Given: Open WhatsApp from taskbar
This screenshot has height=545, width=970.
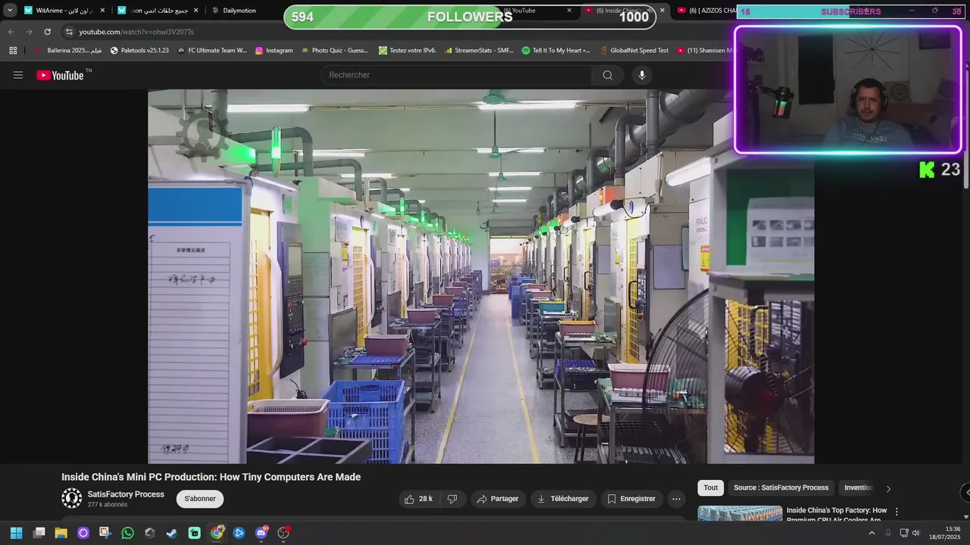Looking at the screenshot, I should [x=127, y=533].
